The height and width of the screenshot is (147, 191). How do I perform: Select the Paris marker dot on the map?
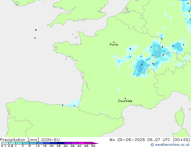(x=114, y=42)
